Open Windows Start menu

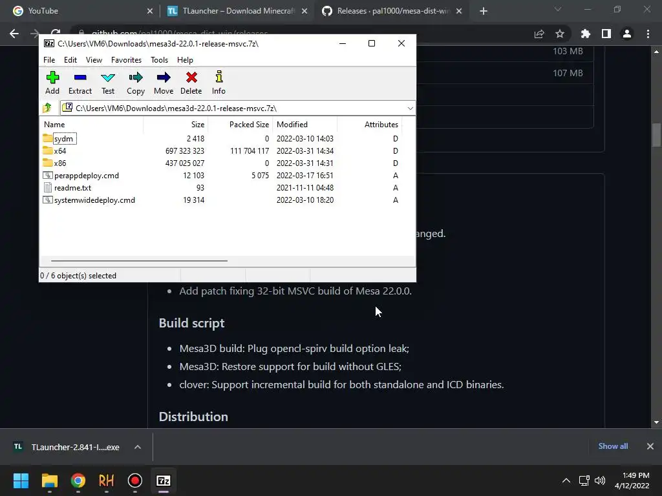21,480
